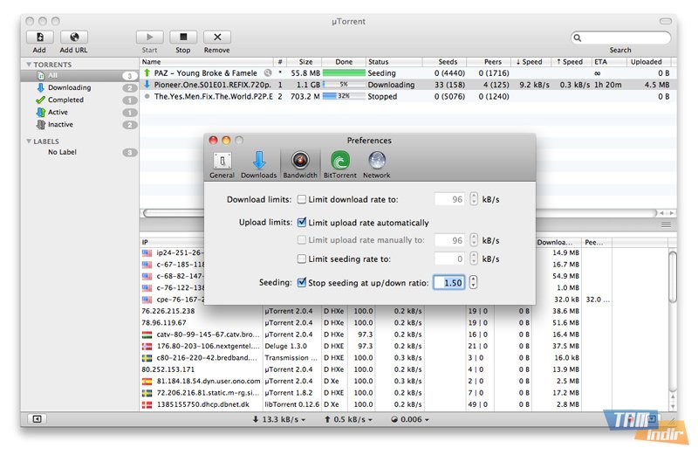
Task: Select The.Yes.Men.Fix.The.World torrent row
Action: 407,96
